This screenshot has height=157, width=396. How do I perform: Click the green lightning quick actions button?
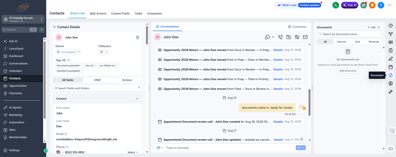[x=42, y=30]
